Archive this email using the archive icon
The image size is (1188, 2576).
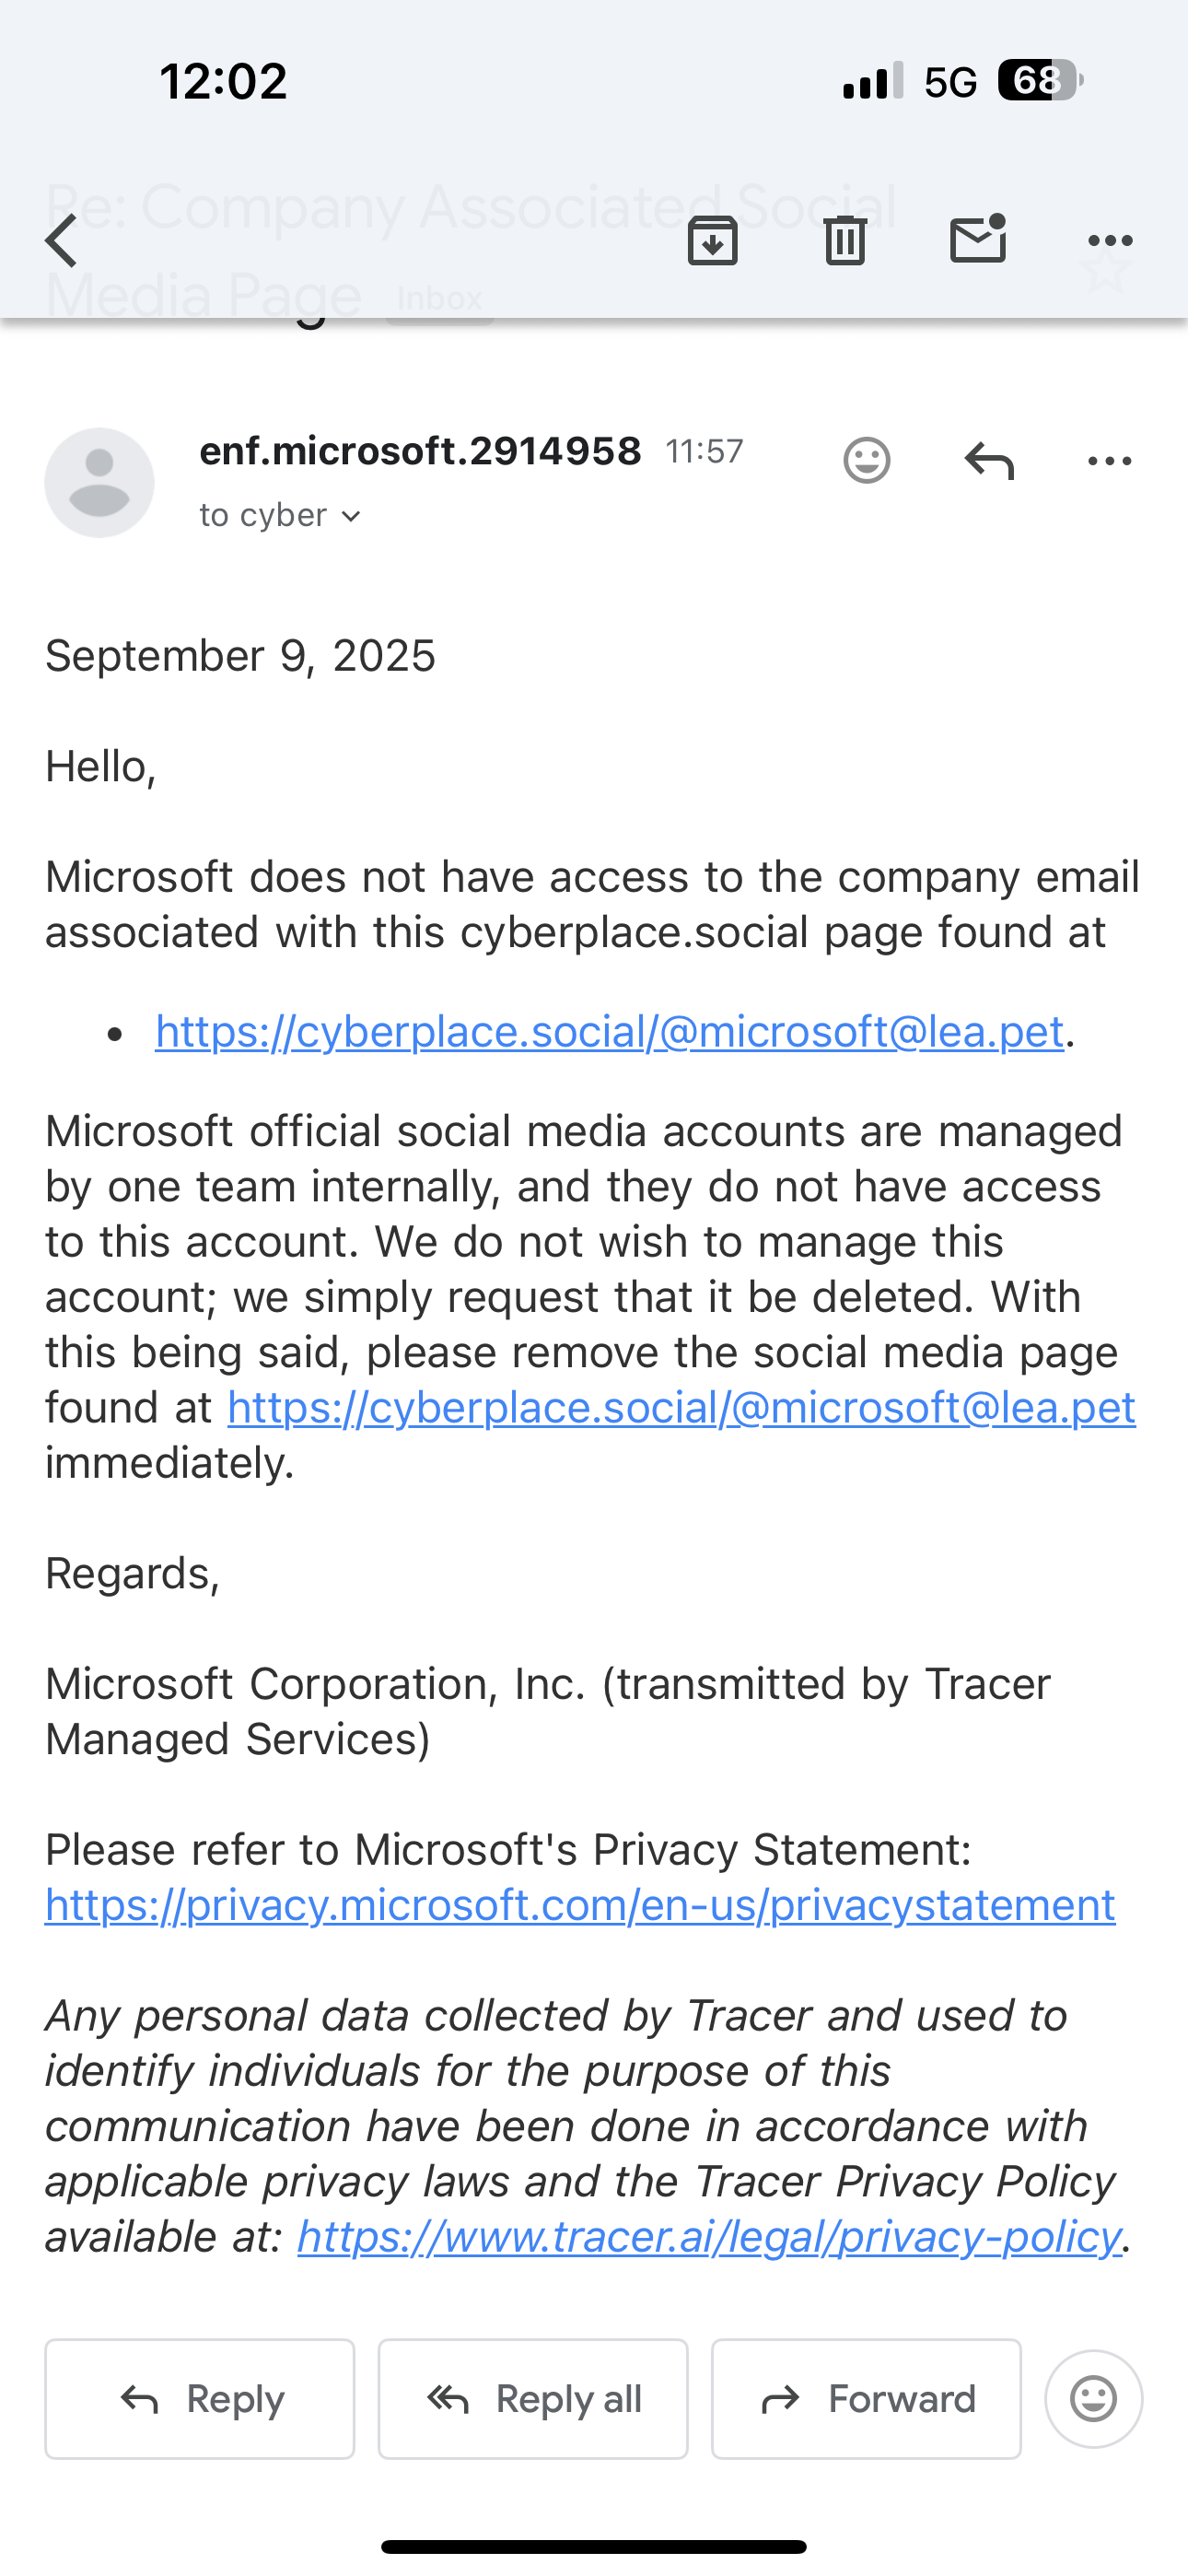(712, 241)
